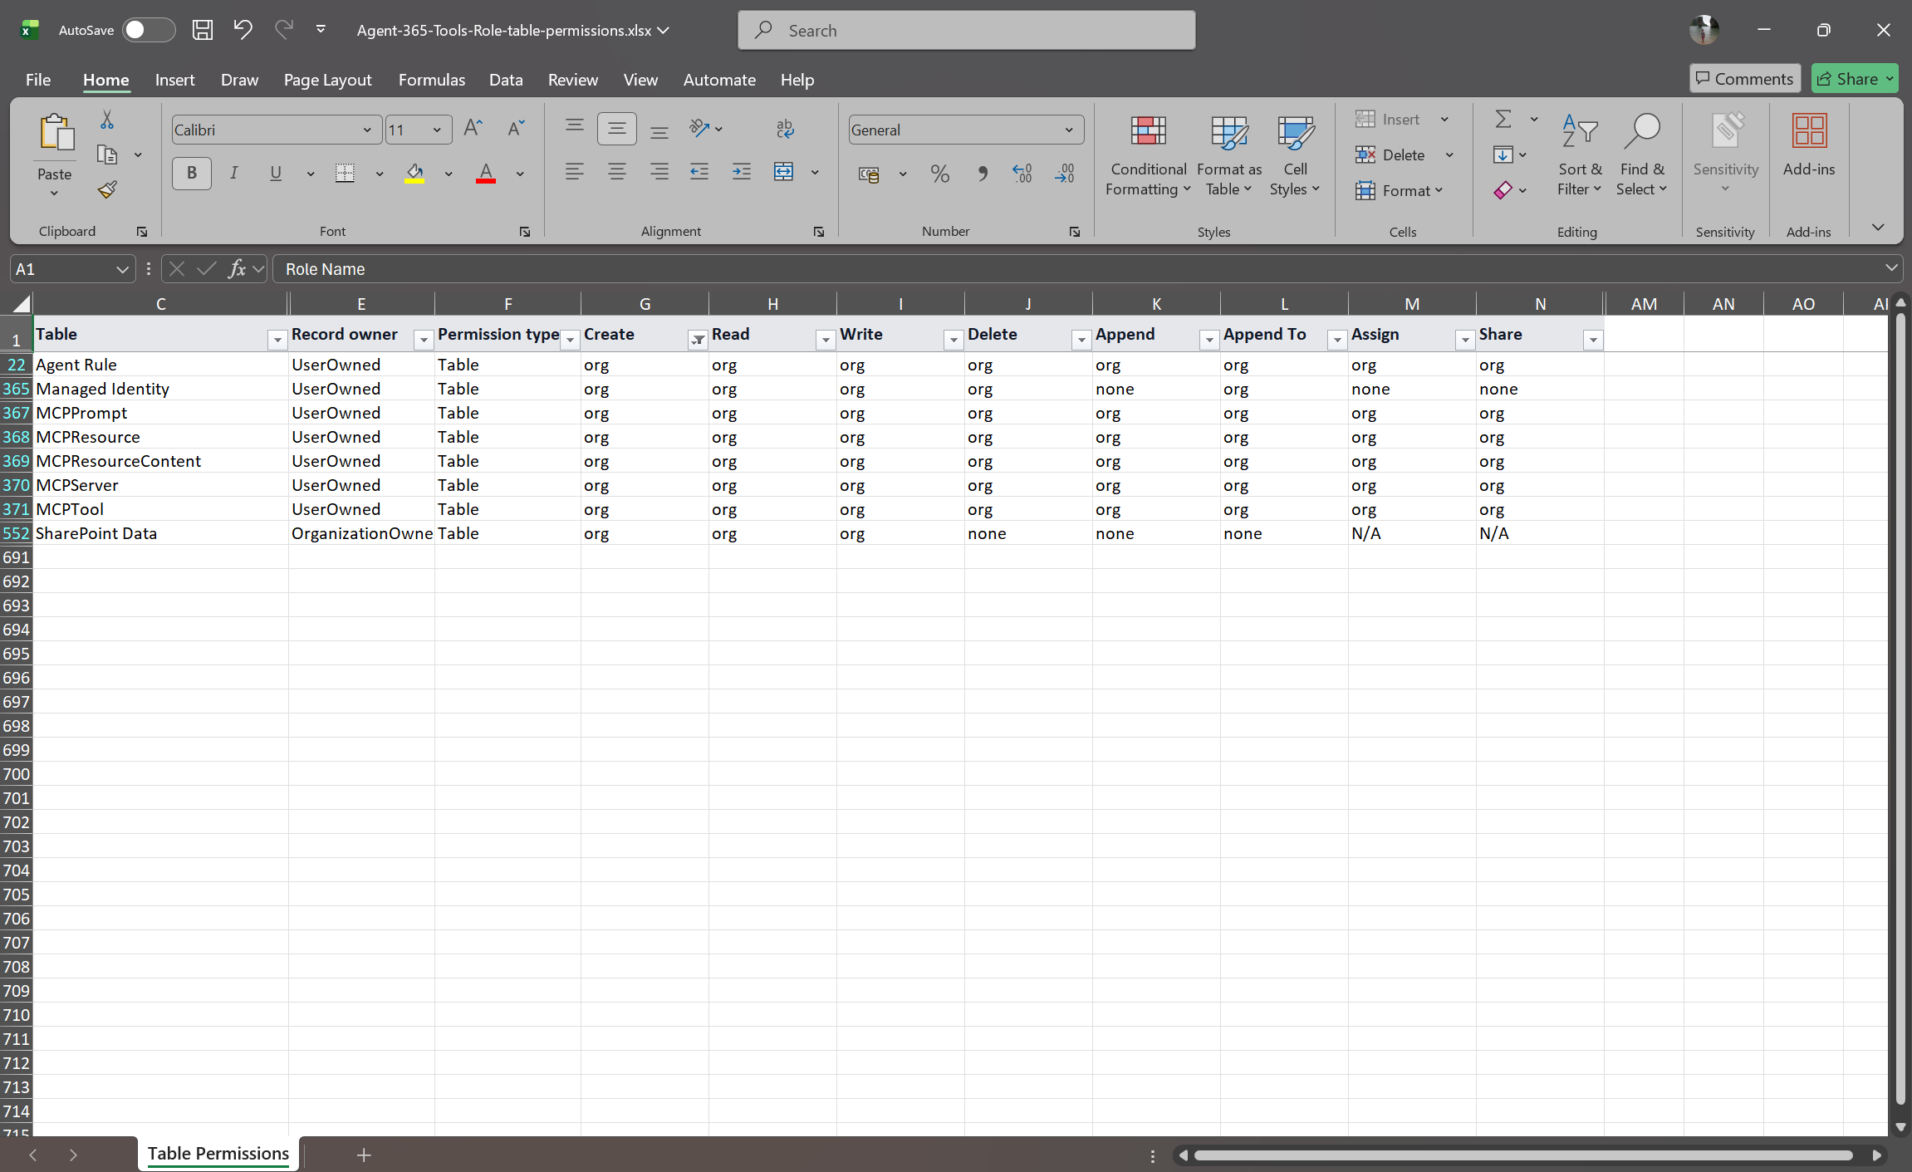Viewport: 1912px width, 1172px height.
Task: Click the Cut scissors icon
Action: coord(107,120)
